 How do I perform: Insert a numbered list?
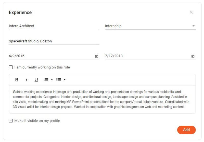(46, 80)
